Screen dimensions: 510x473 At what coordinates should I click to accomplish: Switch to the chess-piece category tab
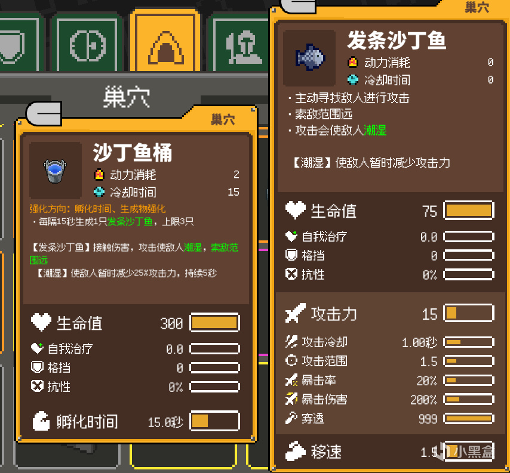pyautogui.click(x=240, y=44)
